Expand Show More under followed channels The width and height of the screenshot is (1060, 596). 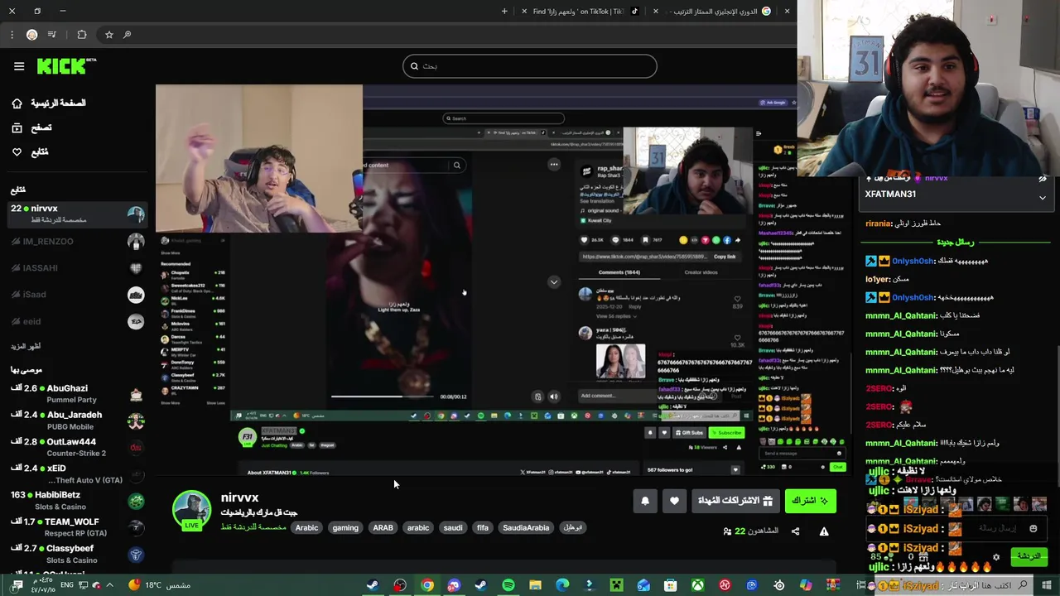(x=25, y=346)
